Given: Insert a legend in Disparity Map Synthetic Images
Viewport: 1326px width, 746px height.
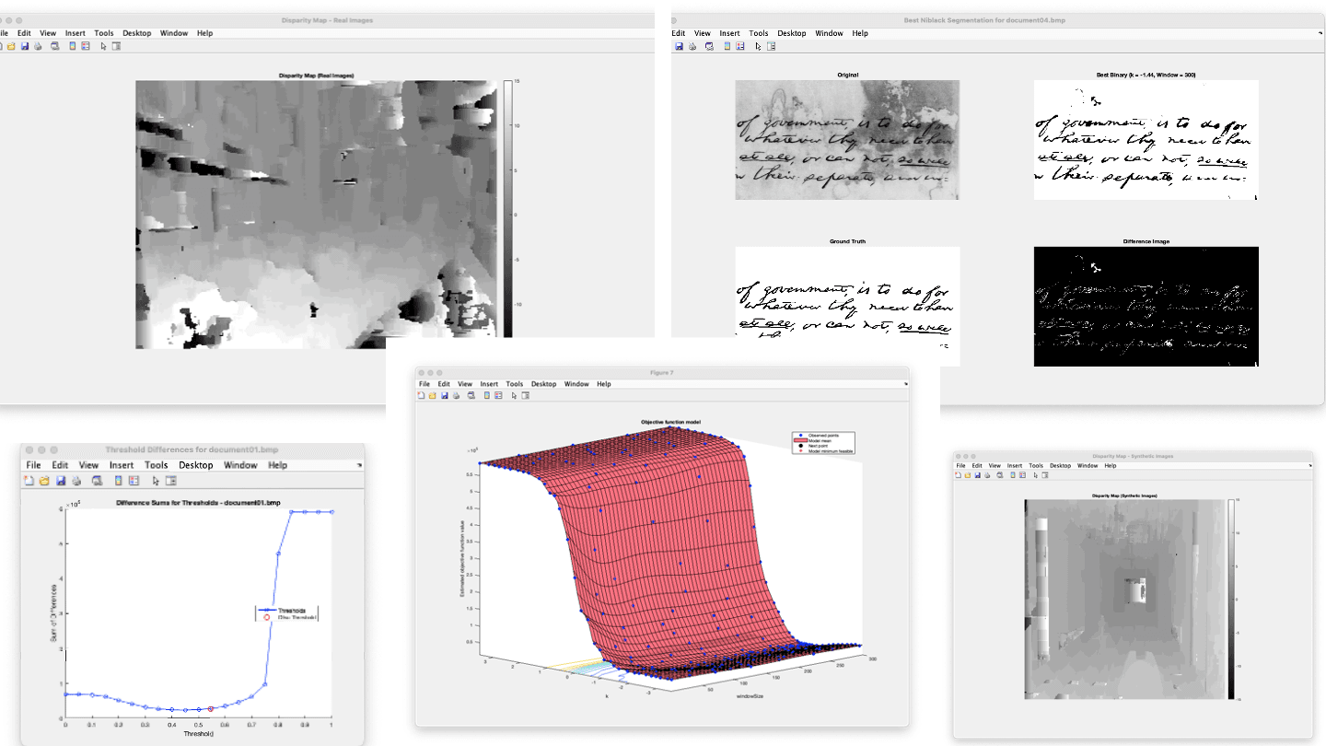Looking at the screenshot, I should point(1022,477).
